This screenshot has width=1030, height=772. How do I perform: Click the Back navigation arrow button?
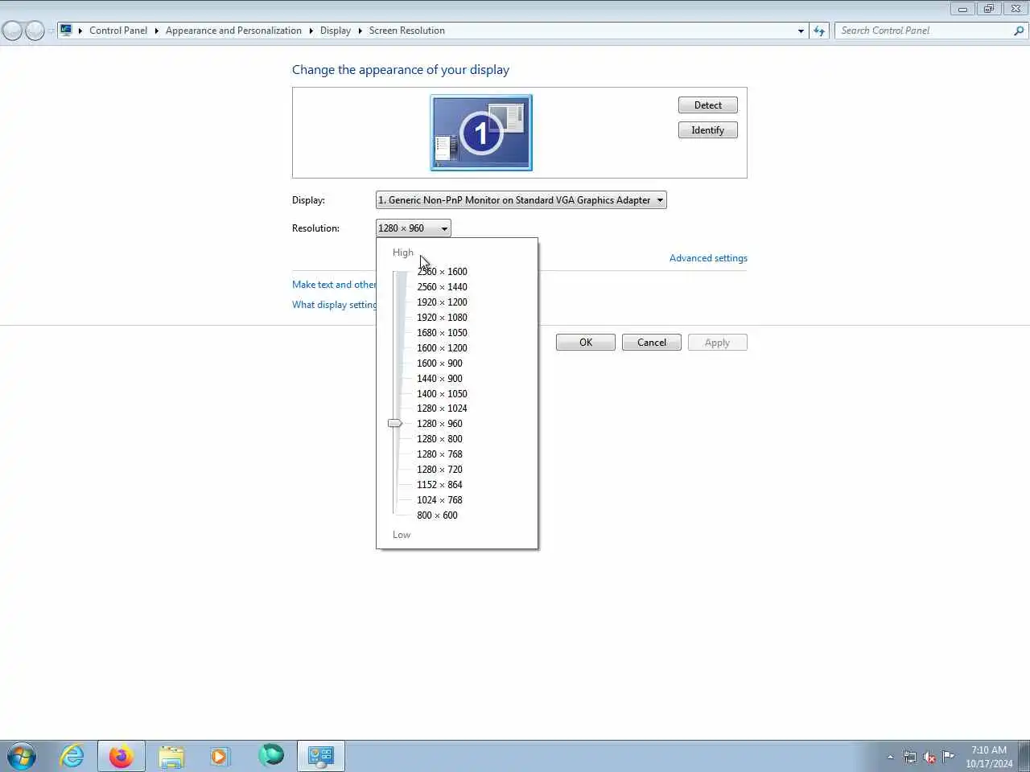point(12,31)
